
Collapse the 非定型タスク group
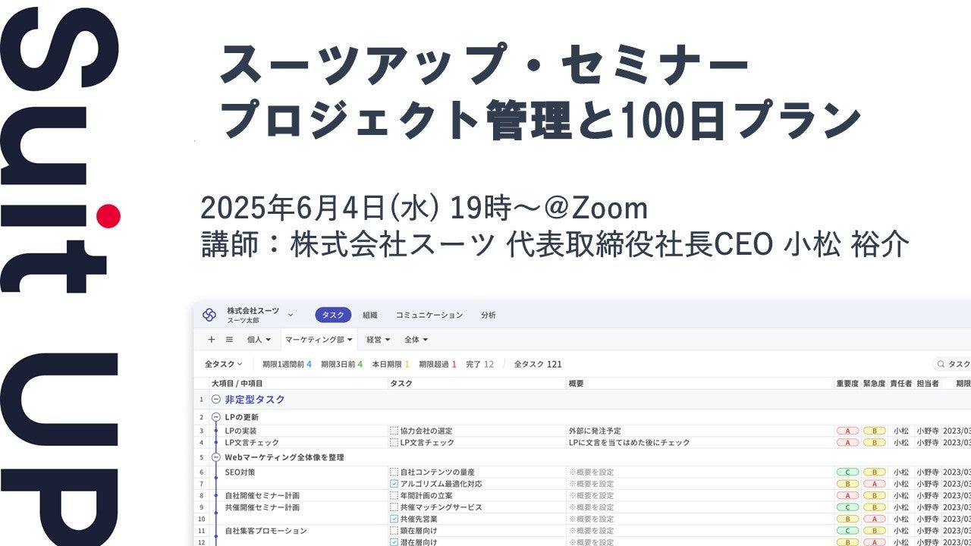tap(216, 400)
